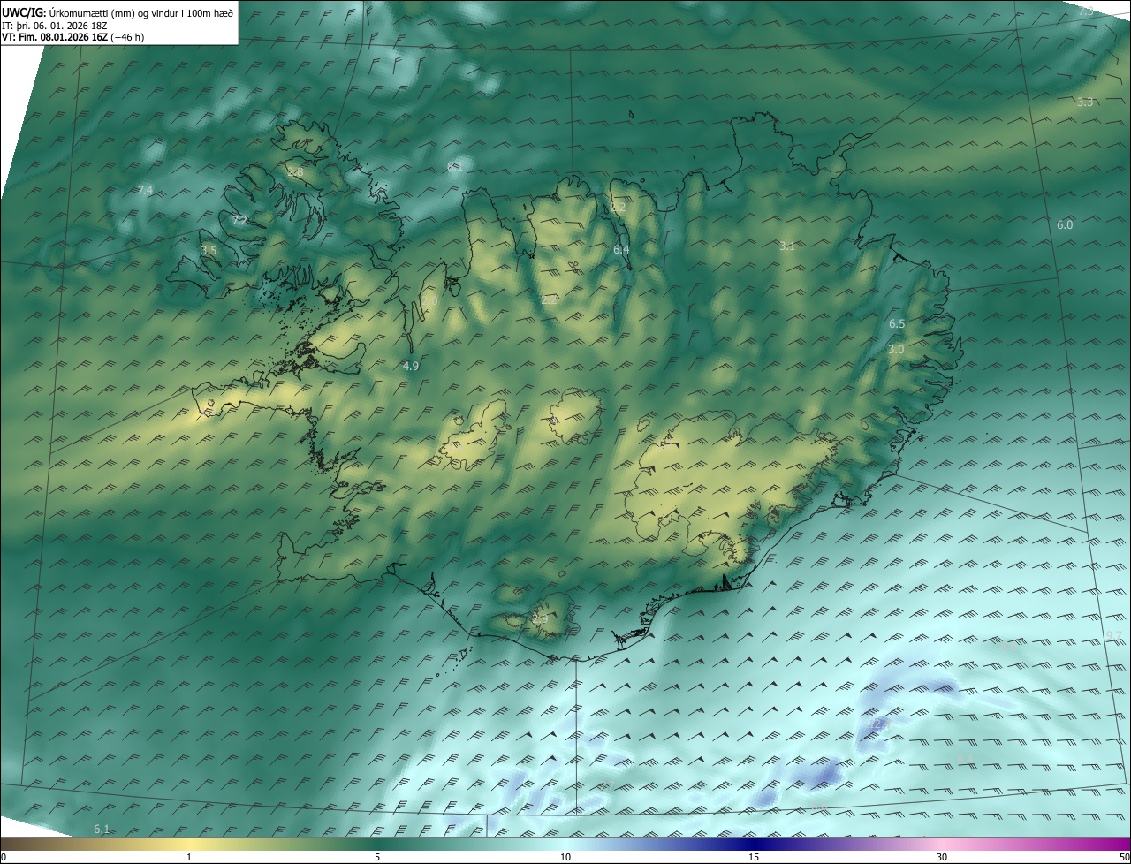Select the 30 tick on the colorbar

pos(942,857)
